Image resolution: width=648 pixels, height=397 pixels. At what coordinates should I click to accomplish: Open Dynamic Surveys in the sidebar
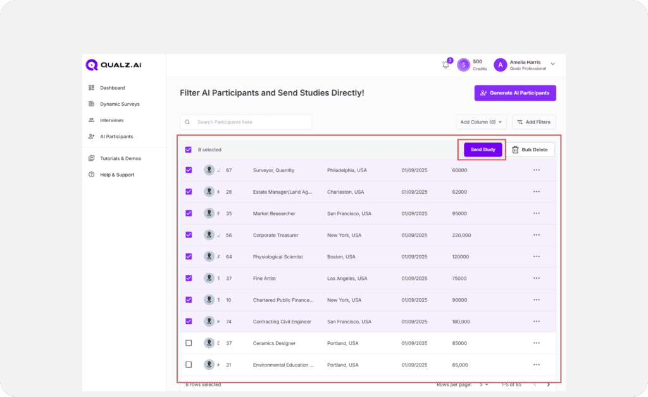[x=120, y=104]
